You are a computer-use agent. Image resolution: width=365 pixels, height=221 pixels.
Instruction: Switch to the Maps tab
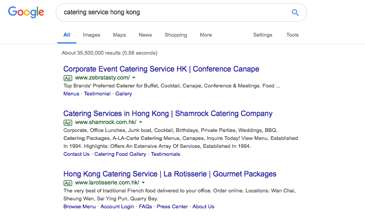coord(119,35)
